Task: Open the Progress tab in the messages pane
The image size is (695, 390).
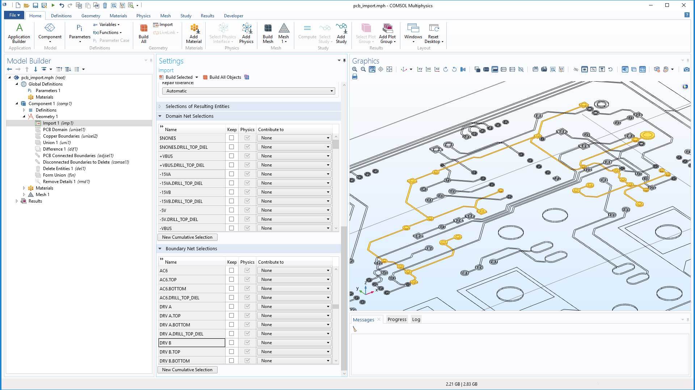Action: point(396,319)
